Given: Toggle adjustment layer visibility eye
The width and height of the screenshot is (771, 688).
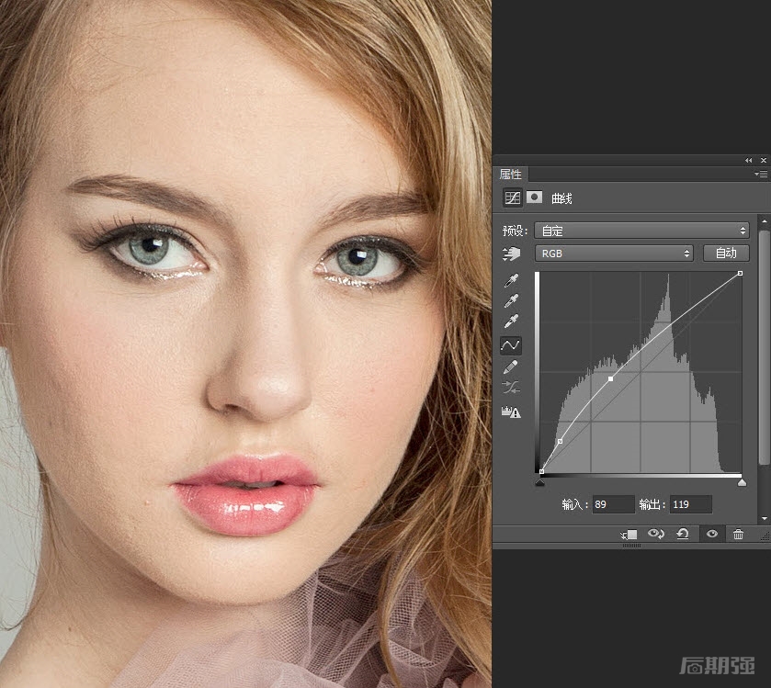Looking at the screenshot, I should coord(711,534).
